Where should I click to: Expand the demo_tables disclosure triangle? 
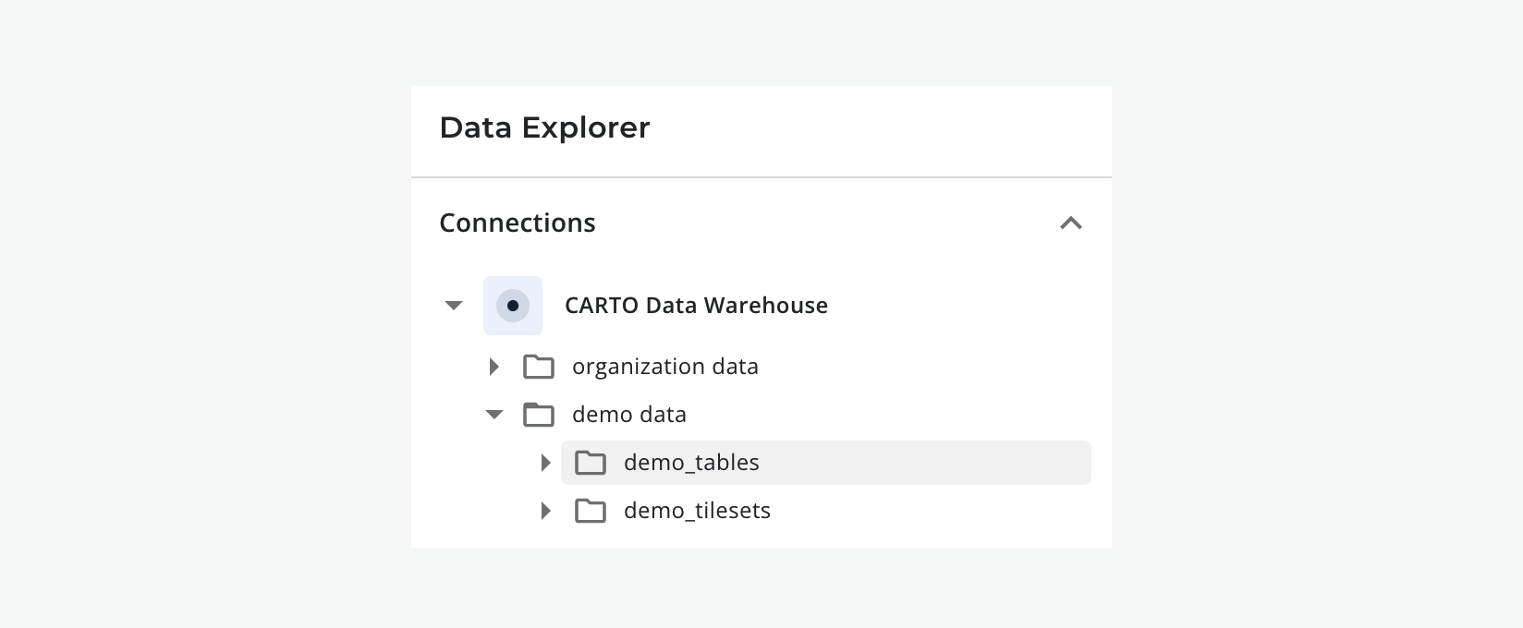(x=546, y=463)
